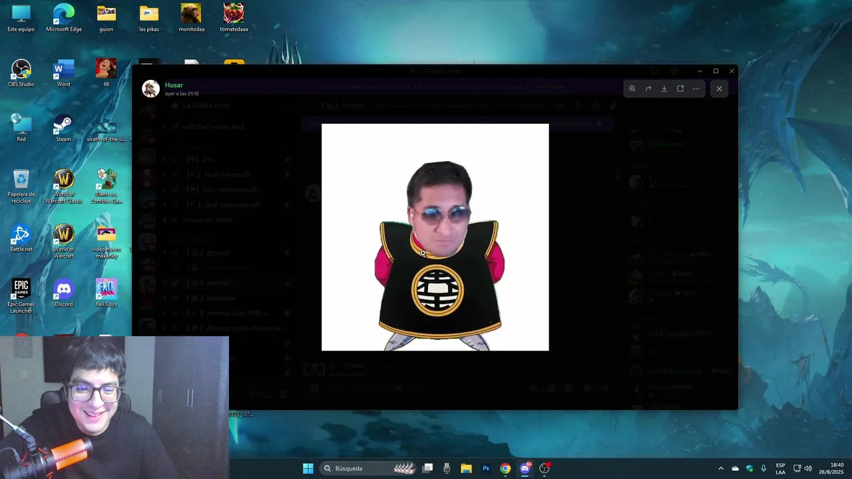Select the Discord desktop shortcut
Image resolution: width=852 pixels, height=479 pixels.
(x=64, y=293)
